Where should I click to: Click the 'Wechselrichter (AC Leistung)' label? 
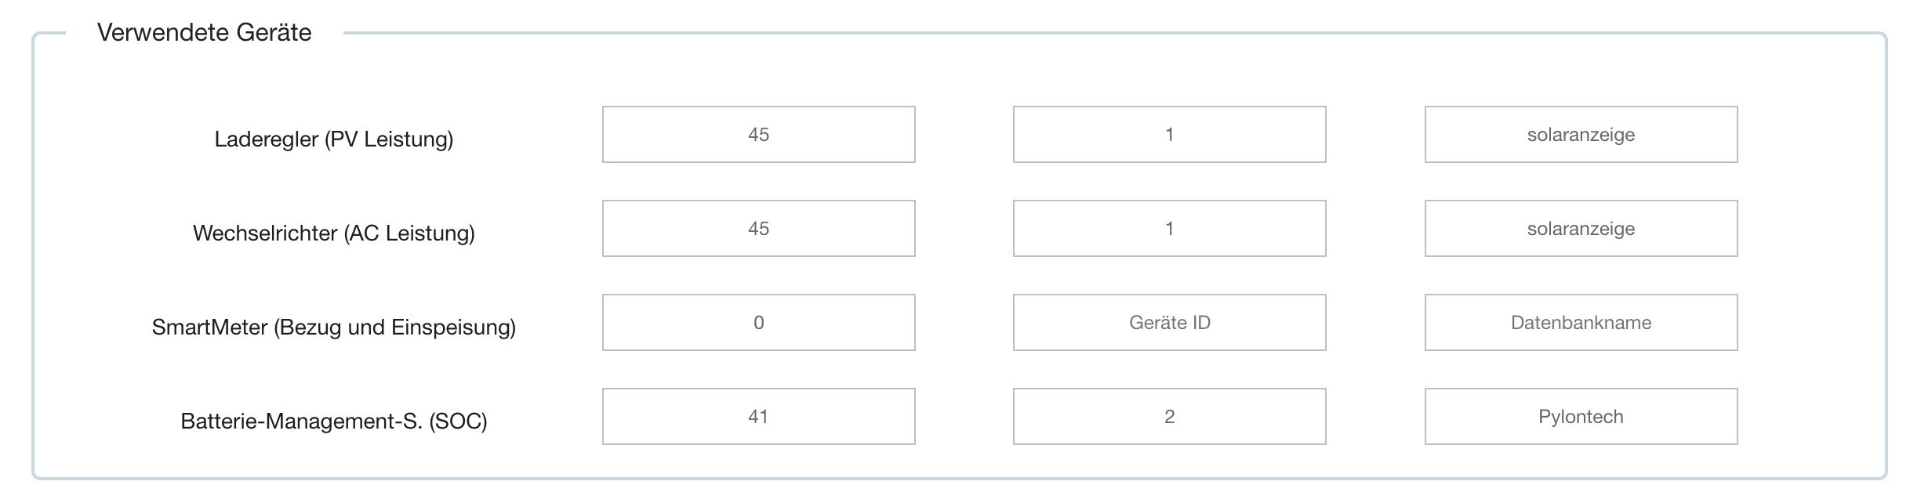pyautogui.click(x=334, y=233)
